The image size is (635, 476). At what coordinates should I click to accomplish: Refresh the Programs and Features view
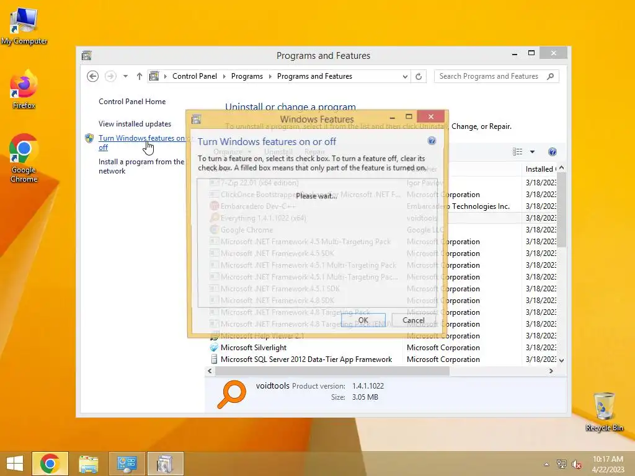point(419,76)
